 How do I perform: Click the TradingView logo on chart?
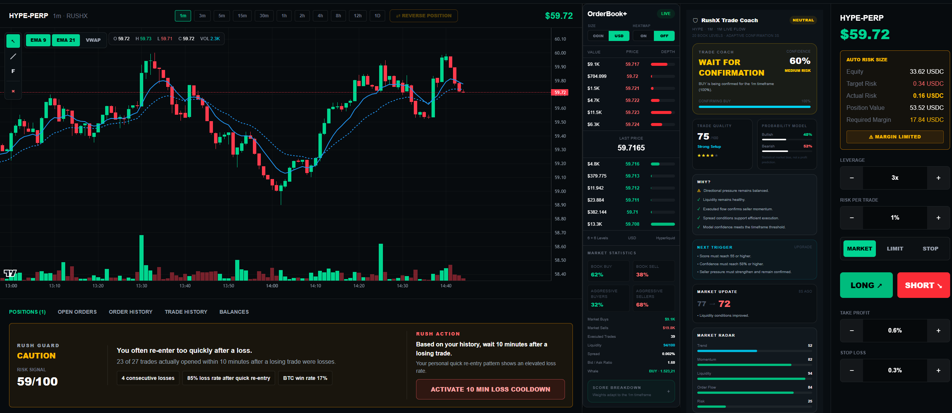point(10,273)
